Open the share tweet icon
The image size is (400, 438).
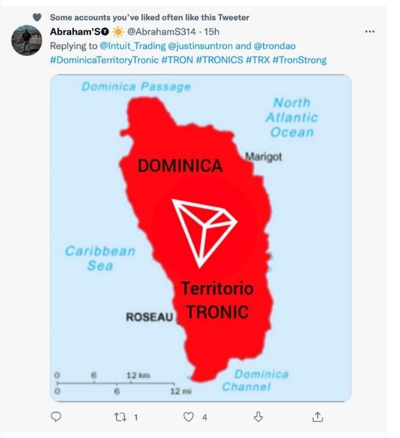[318, 416]
